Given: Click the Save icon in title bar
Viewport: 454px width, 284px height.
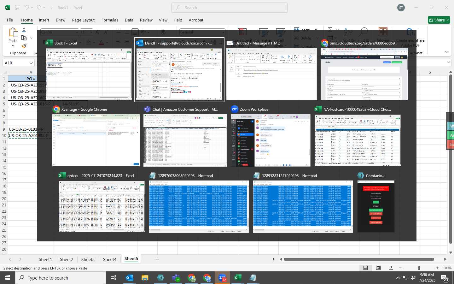Looking at the screenshot, I should point(18,8).
